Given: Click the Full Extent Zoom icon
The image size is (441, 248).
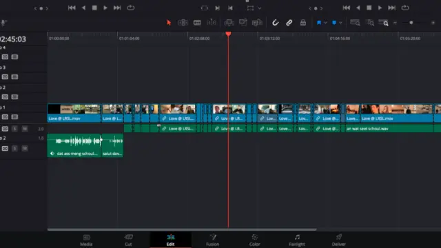Looking at the screenshot, I should click(355, 23).
